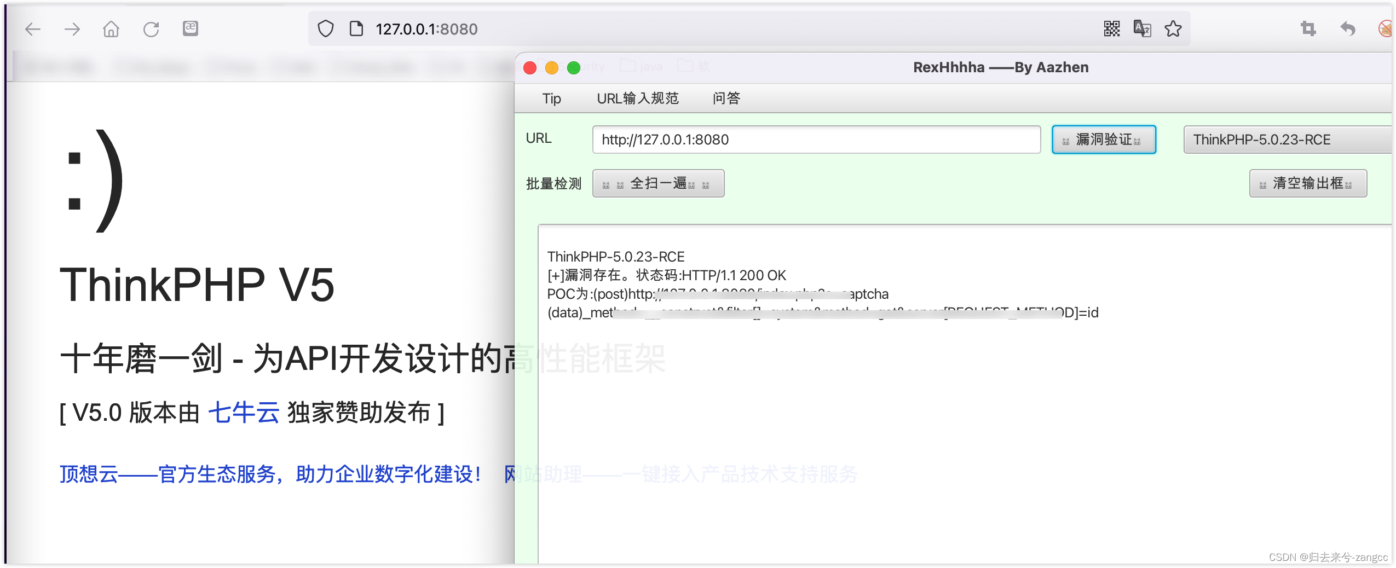Open the reader view icon in toolbar
The height and width of the screenshot is (568, 1396).
point(191,28)
